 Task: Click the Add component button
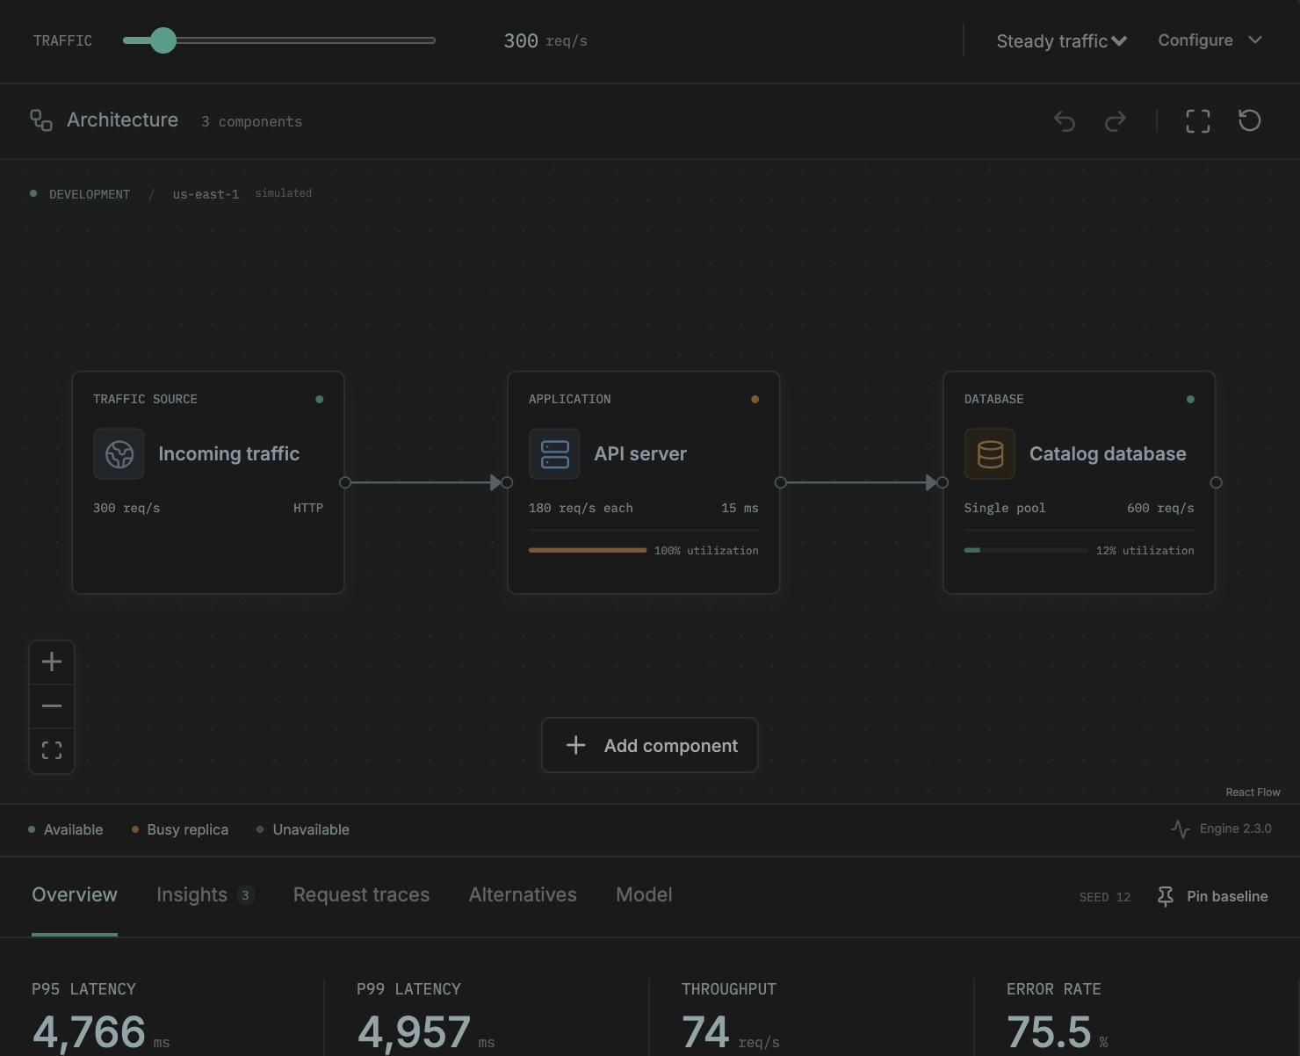pos(649,745)
